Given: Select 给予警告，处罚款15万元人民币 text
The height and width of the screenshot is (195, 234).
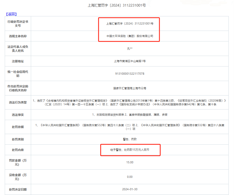Looking at the screenshot, I should point(130,150).
